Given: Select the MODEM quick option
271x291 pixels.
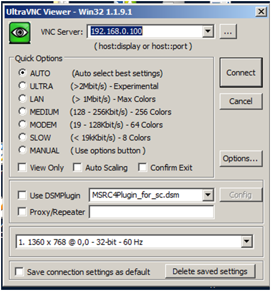Looking at the screenshot, I should [22, 124].
